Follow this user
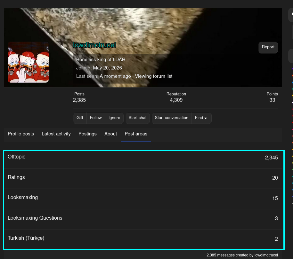This screenshot has width=293, height=259. 96,118
